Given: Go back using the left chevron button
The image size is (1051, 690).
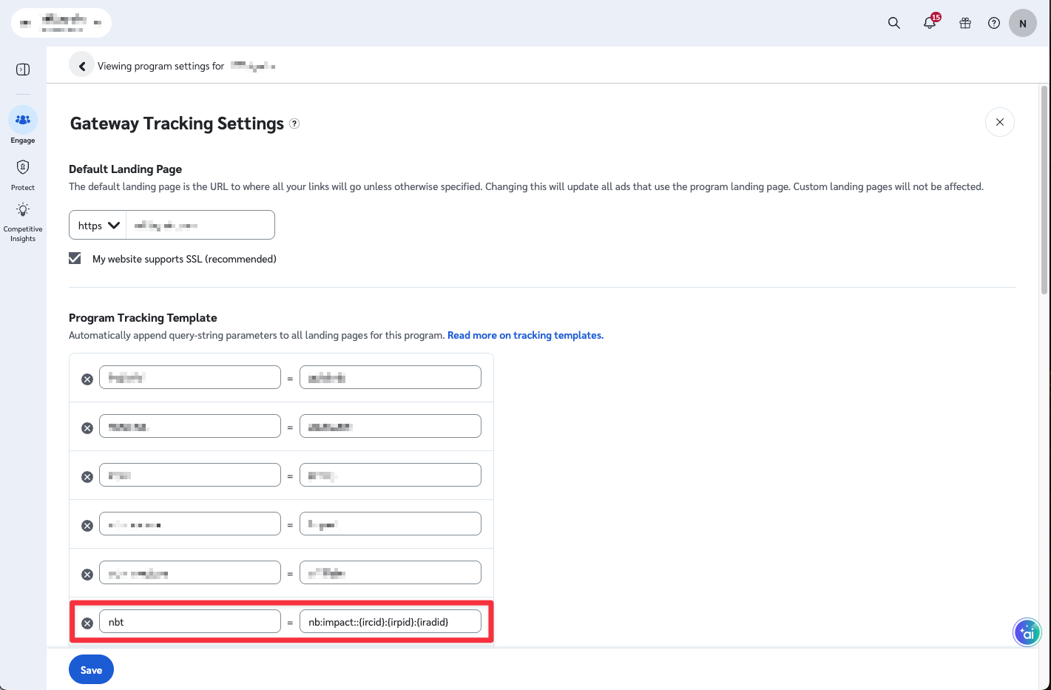Looking at the screenshot, I should coord(81,66).
